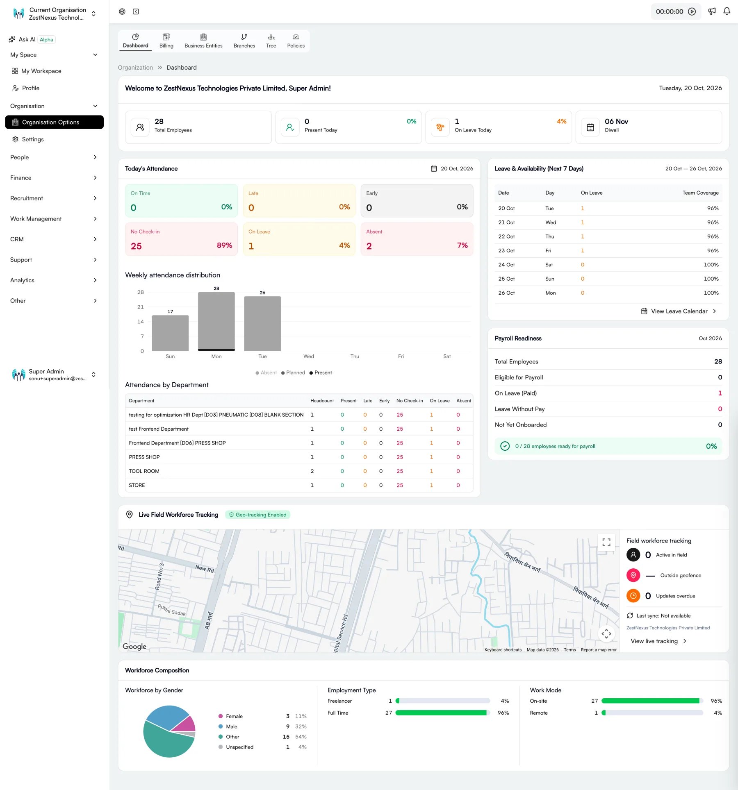
Task: Open View Leave Calendar
Action: click(679, 311)
